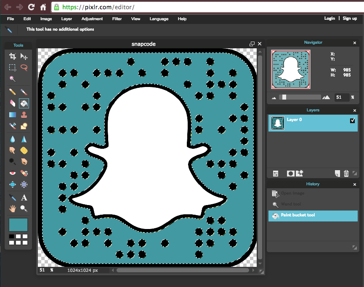This screenshot has width=364, height=287.
Task: Open the Language menu
Action: [x=159, y=19]
